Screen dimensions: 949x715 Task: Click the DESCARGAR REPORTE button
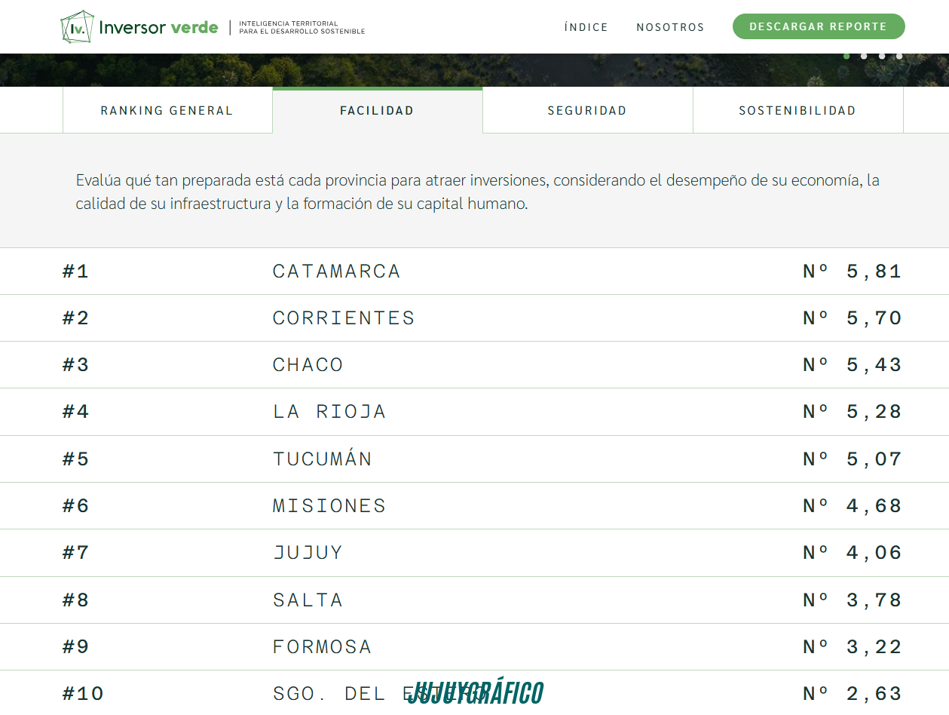tap(819, 26)
